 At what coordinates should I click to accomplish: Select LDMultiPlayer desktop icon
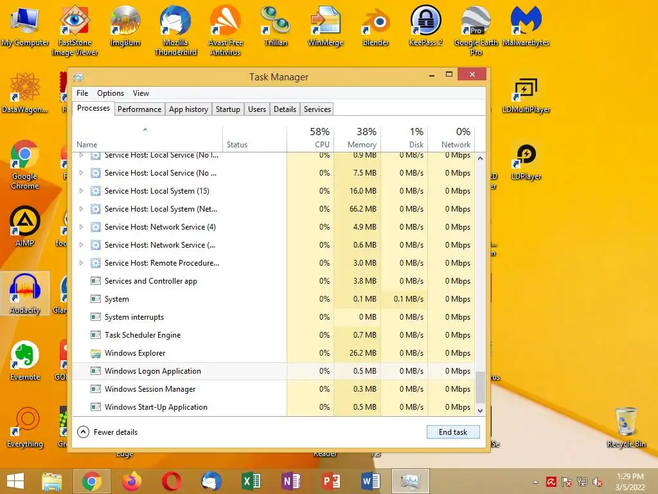tap(526, 95)
